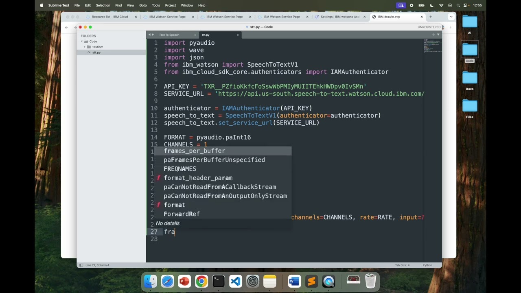Open the Sublime Text application menu

(59, 5)
